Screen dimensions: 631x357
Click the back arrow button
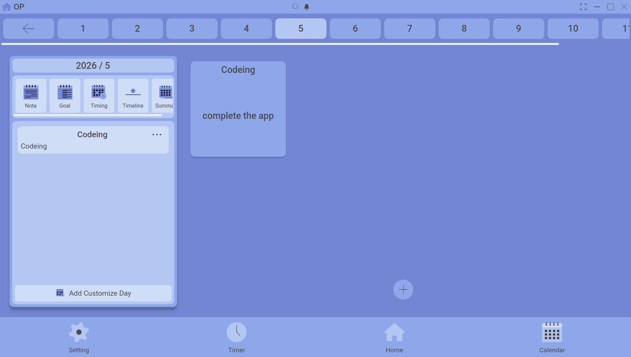(29, 29)
